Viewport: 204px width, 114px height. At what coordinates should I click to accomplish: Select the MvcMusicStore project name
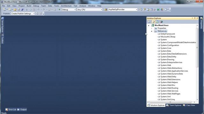pos(161,25)
